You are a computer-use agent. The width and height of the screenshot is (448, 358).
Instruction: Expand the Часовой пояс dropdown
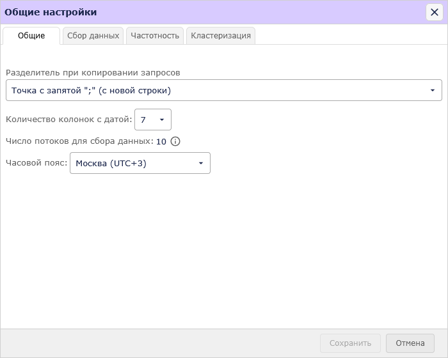tap(140, 163)
